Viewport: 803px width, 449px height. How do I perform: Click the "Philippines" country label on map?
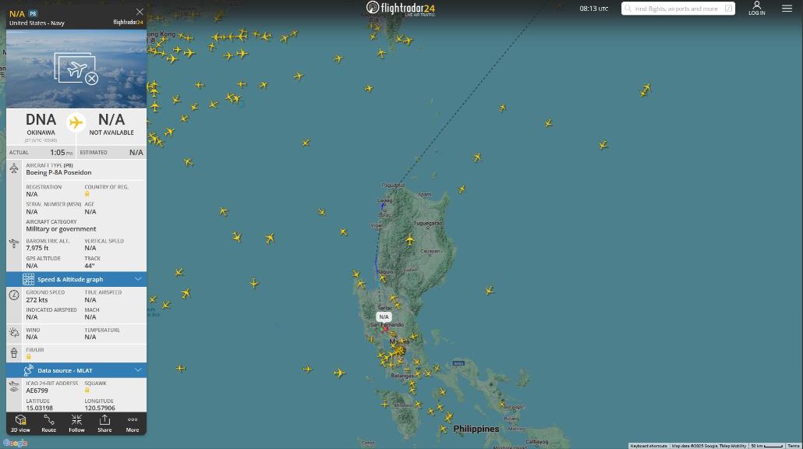pos(476,429)
